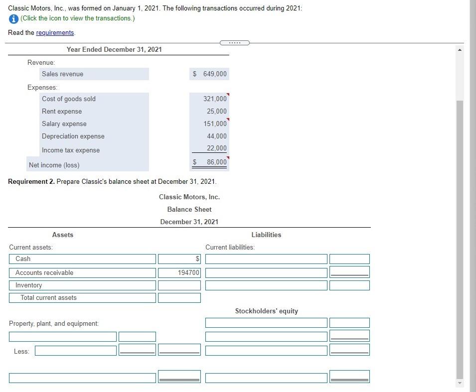Click the third current liabilities amount field
Screen dimensions: 476x392
(x=350, y=285)
